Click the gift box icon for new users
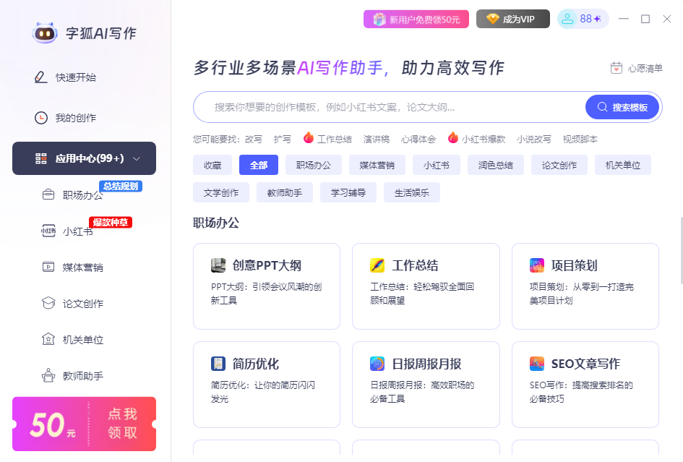 click(379, 20)
